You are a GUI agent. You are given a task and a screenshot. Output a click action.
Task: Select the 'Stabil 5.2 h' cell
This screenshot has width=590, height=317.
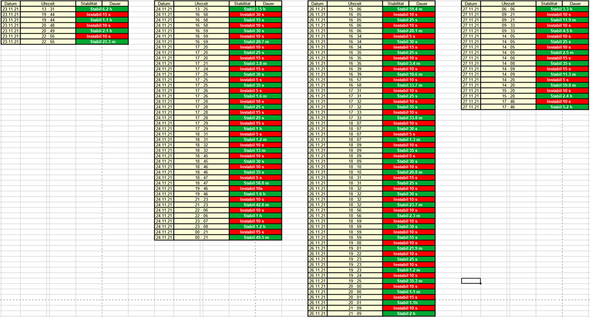pos(563,107)
